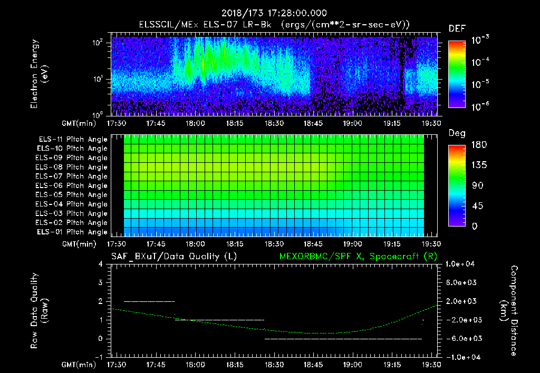This screenshot has width=540, height=373.
Task: Click the 10^-6 value on the DEF scale
Action: click(480, 106)
